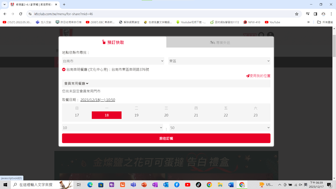Open the 東區 district dropdown
Viewport: 336px width, 189px height.
219,61
